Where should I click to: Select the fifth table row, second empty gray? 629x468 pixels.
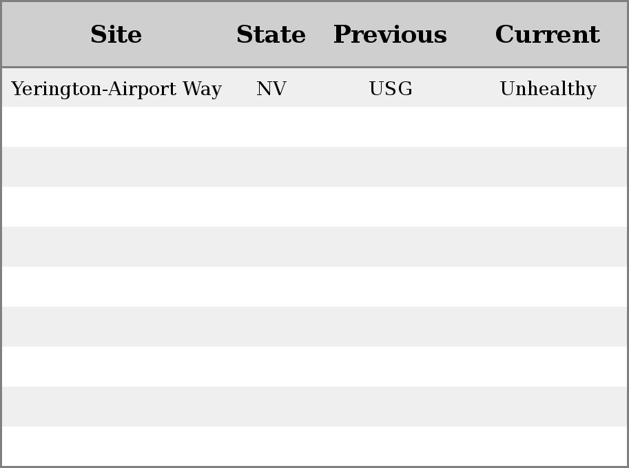314,247
